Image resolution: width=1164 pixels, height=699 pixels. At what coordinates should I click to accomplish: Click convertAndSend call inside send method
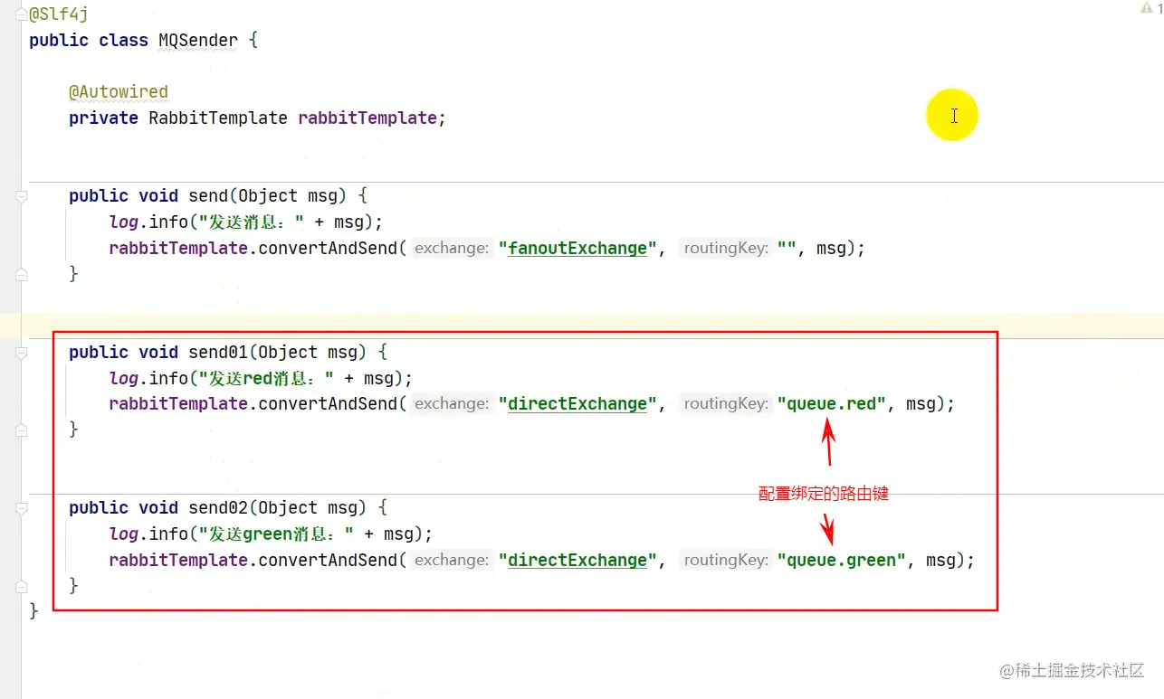click(x=328, y=248)
